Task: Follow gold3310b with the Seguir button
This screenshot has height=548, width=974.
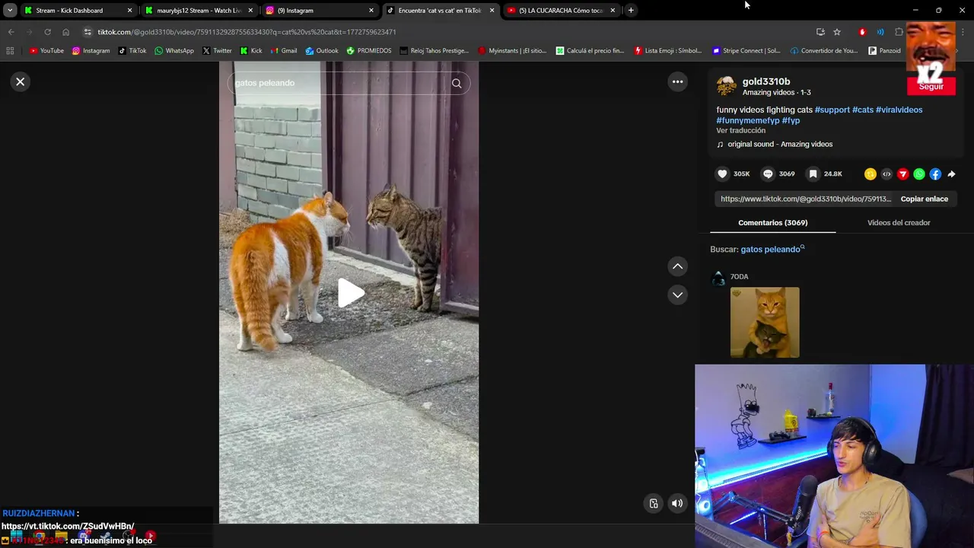Action: pyautogui.click(x=931, y=87)
